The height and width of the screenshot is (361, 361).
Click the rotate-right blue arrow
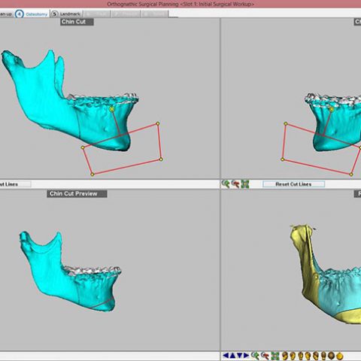tap(246, 356)
